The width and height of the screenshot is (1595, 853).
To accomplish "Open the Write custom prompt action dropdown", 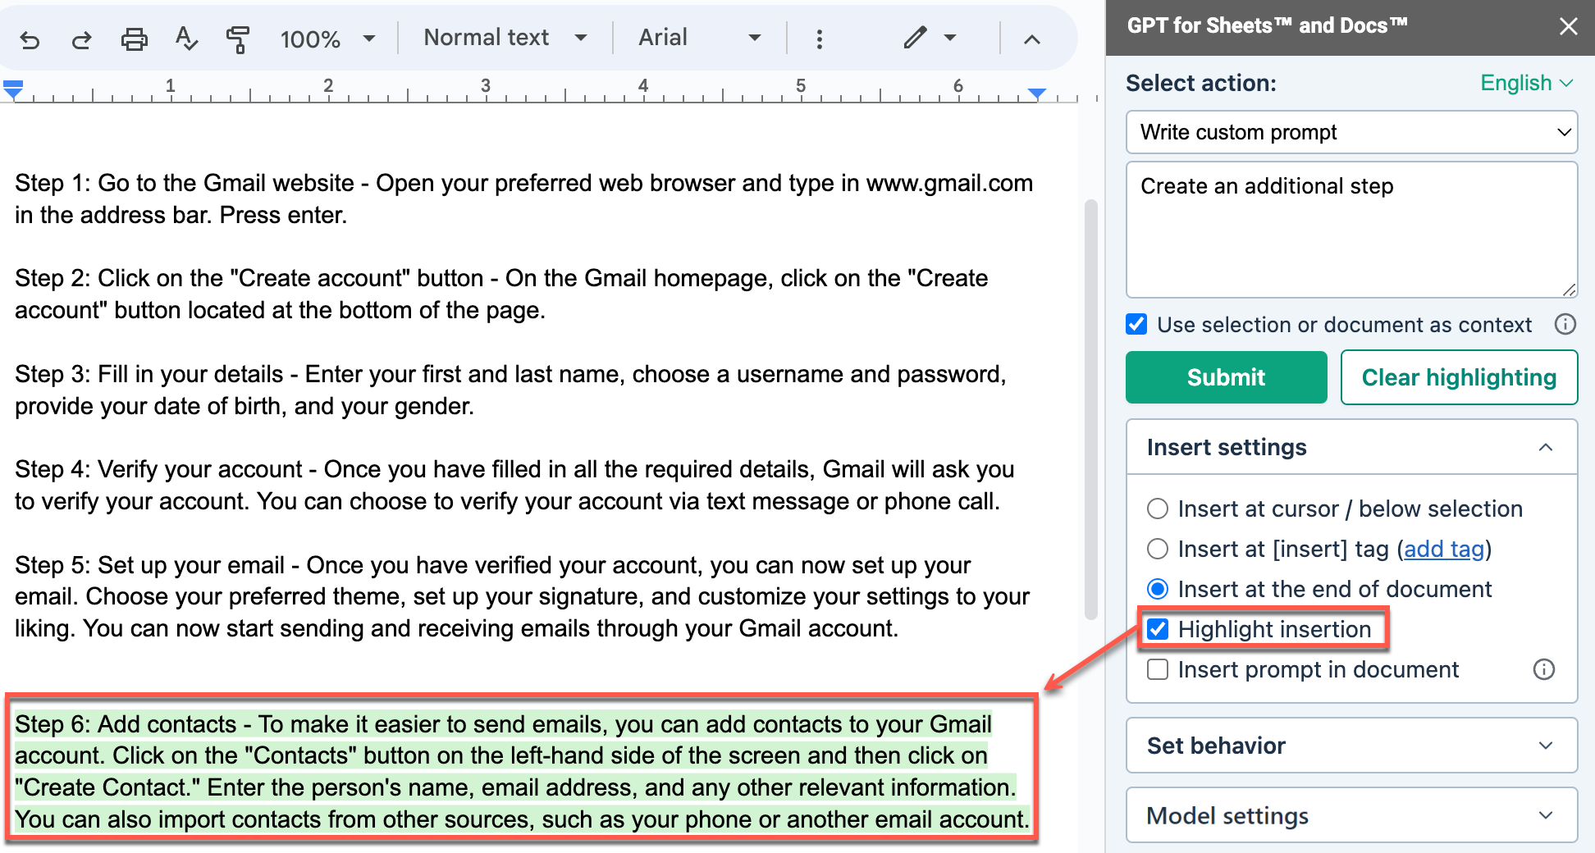I will point(1351,132).
